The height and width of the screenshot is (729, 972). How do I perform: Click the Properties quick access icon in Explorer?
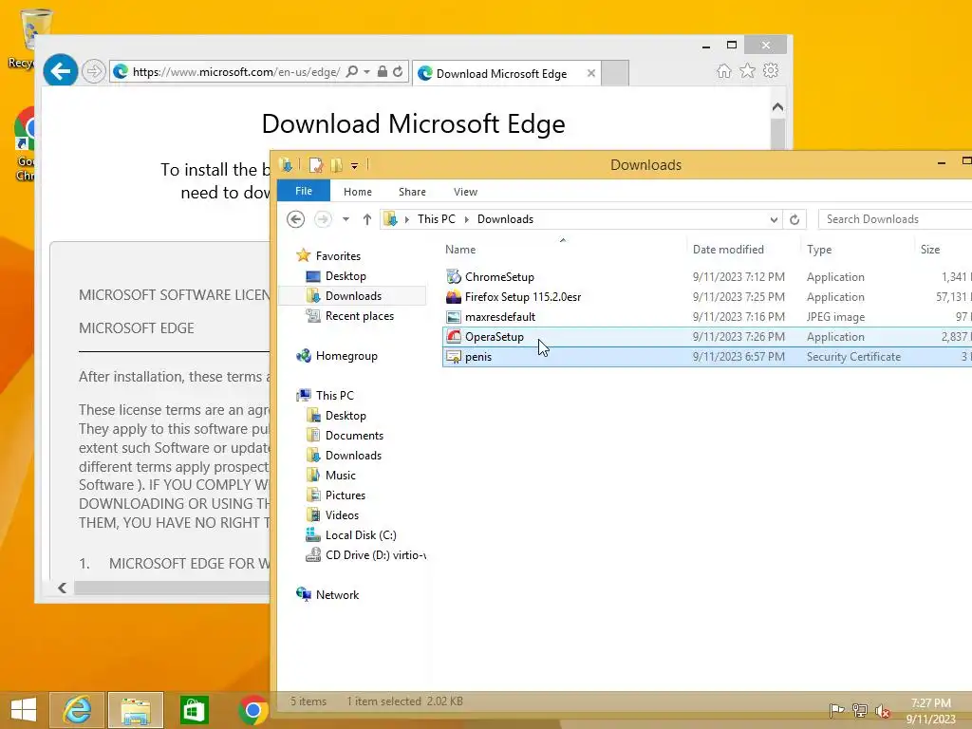[315, 165]
